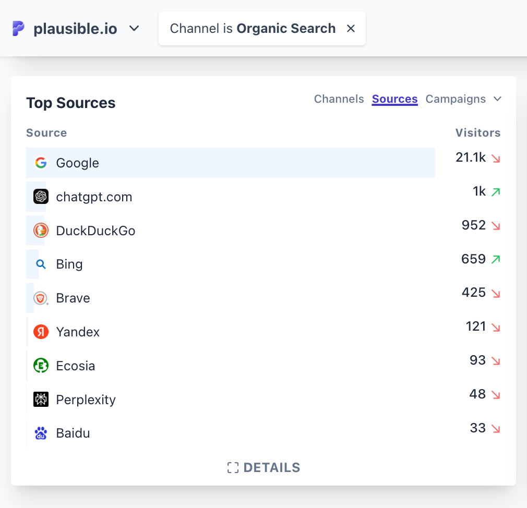Click the Google search icon
The height and width of the screenshot is (508, 527).
pos(41,163)
